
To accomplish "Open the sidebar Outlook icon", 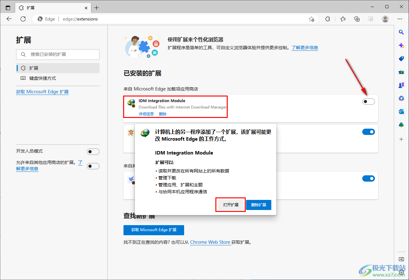I will 401,112.
